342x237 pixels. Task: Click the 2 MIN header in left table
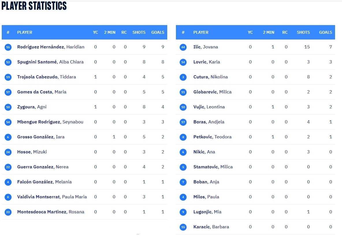coord(110,32)
